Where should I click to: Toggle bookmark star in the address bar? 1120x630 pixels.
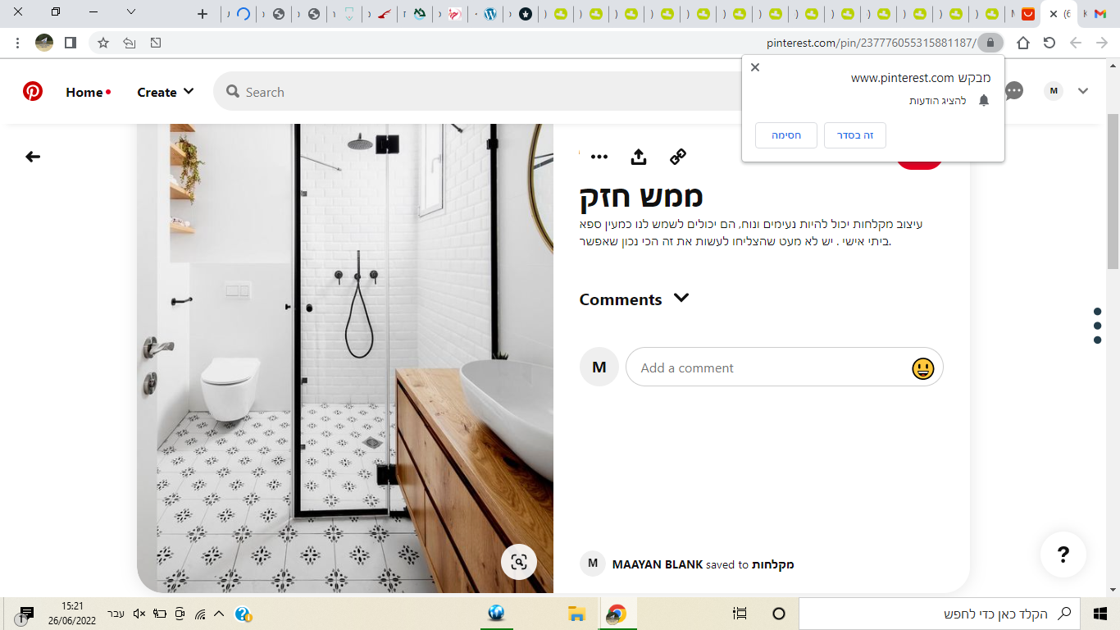(x=102, y=42)
